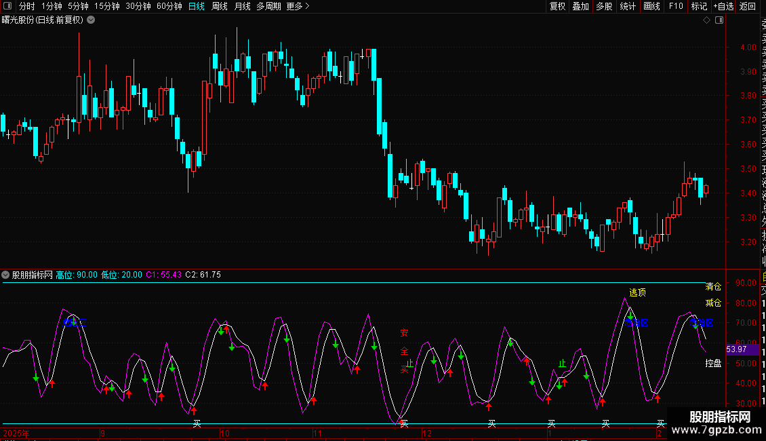Screen dimensions: 766x441
Task: Expand the 股朋指标网 indicator dropdown arrow
Action: [6, 275]
